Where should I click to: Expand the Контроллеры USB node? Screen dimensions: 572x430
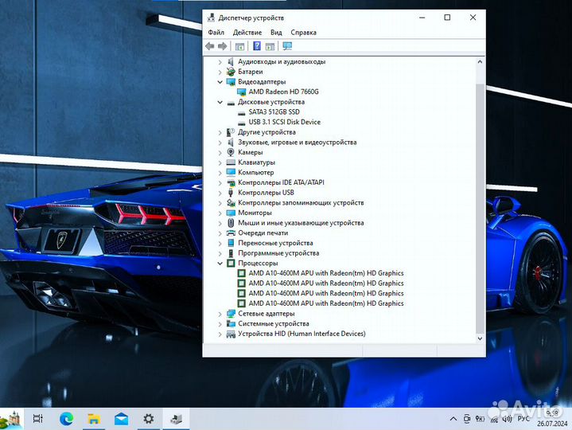pos(220,193)
